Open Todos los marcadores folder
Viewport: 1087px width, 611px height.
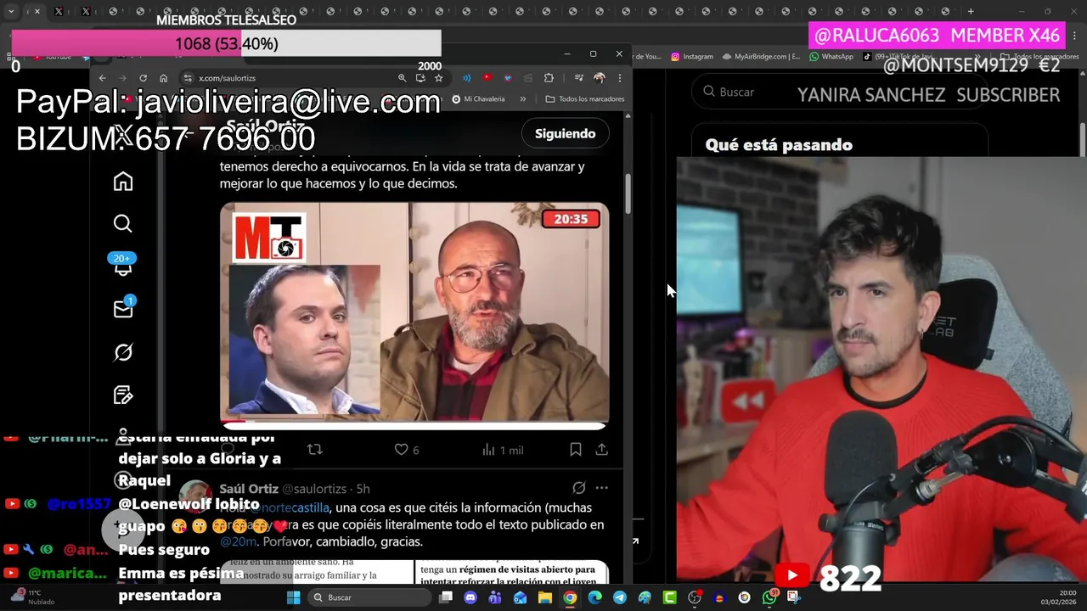click(585, 99)
